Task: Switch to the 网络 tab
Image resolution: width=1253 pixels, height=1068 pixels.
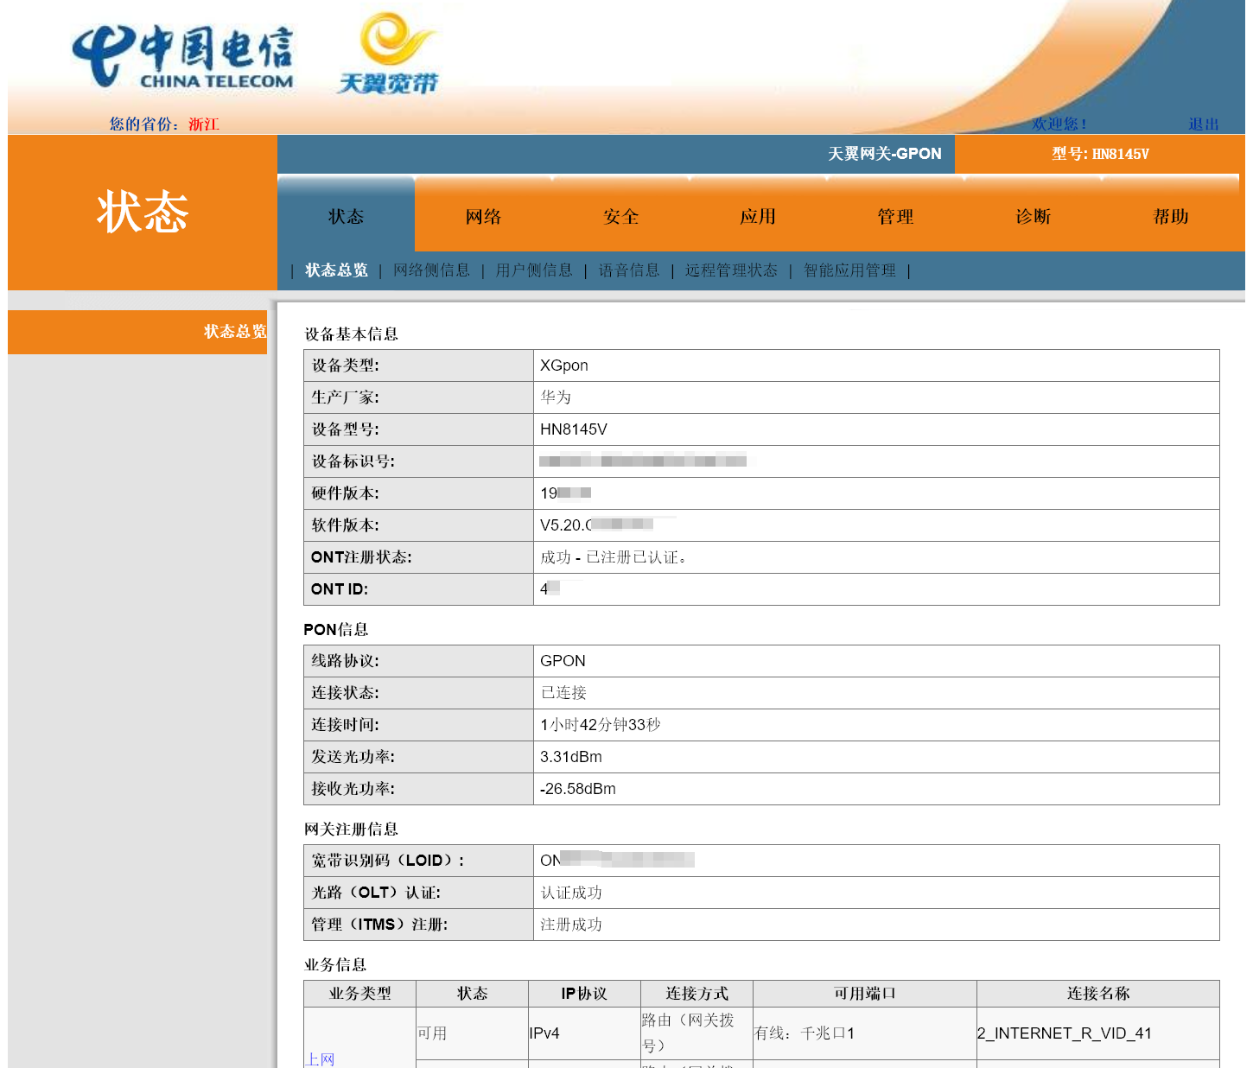Action: (483, 216)
